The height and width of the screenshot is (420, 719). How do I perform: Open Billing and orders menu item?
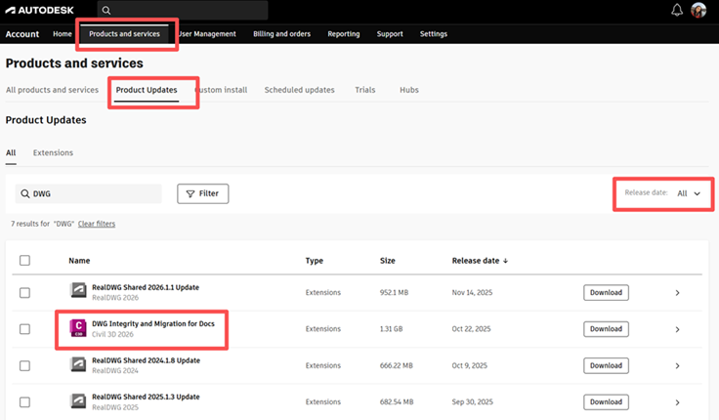pyautogui.click(x=281, y=34)
